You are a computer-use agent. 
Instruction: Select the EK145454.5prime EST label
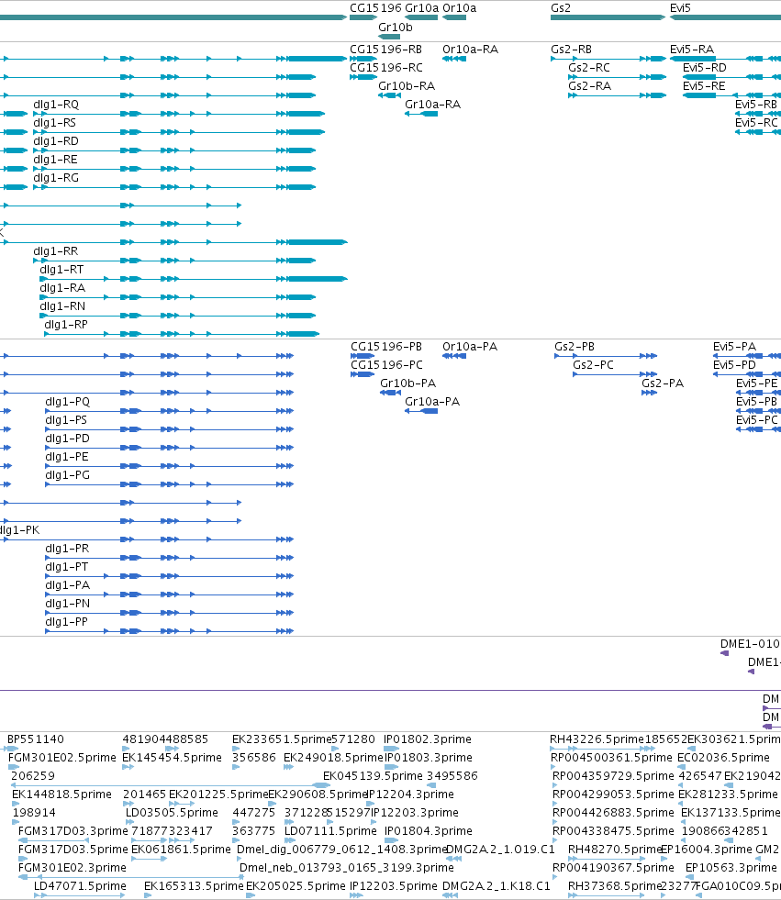pyautogui.click(x=173, y=758)
